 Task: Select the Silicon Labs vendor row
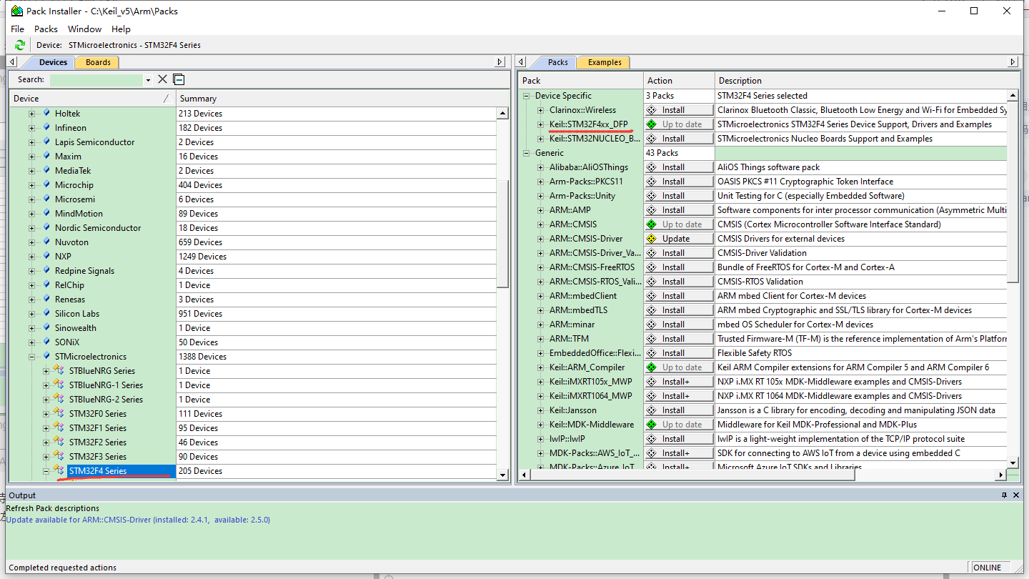(x=77, y=313)
